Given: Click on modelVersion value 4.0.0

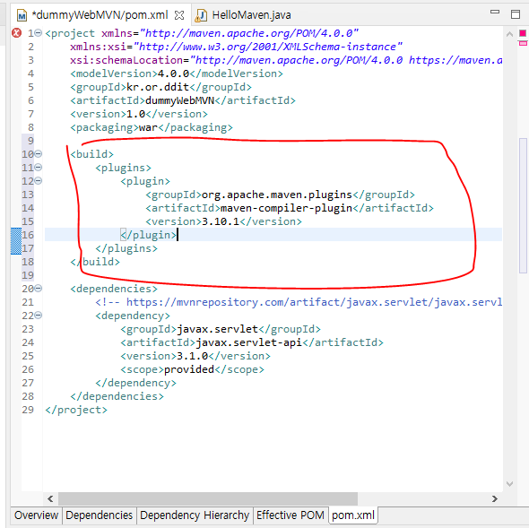Looking at the screenshot, I should pyautogui.click(x=173, y=74).
